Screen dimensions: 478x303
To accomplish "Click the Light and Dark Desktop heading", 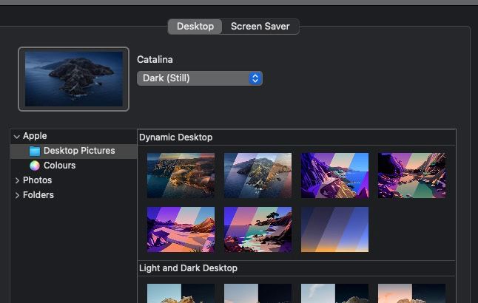I will point(188,268).
